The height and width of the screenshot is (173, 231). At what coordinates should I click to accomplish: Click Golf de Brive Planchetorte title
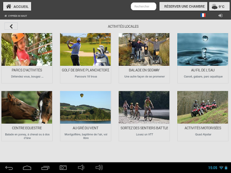pyautogui.click(x=86, y=70)
